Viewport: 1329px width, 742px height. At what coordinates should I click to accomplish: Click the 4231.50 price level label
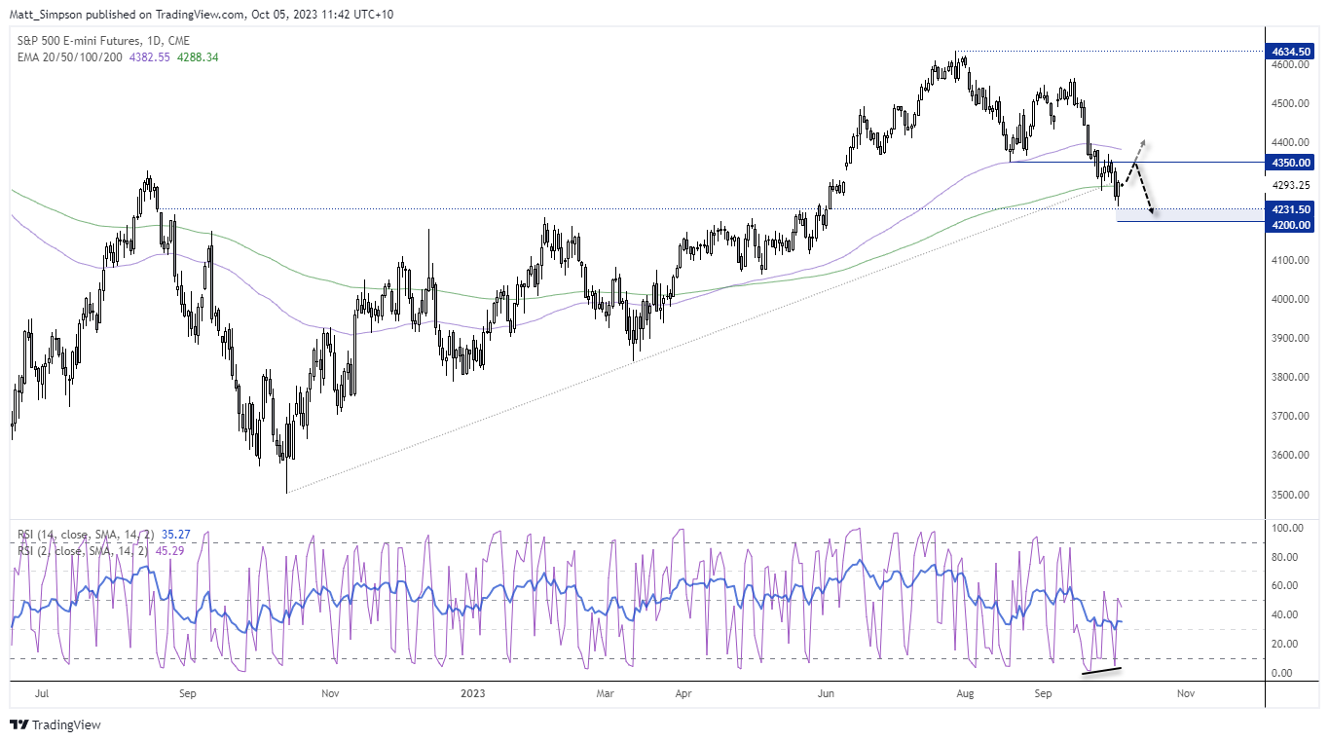pyautogui.click(x=1292, y=208)
